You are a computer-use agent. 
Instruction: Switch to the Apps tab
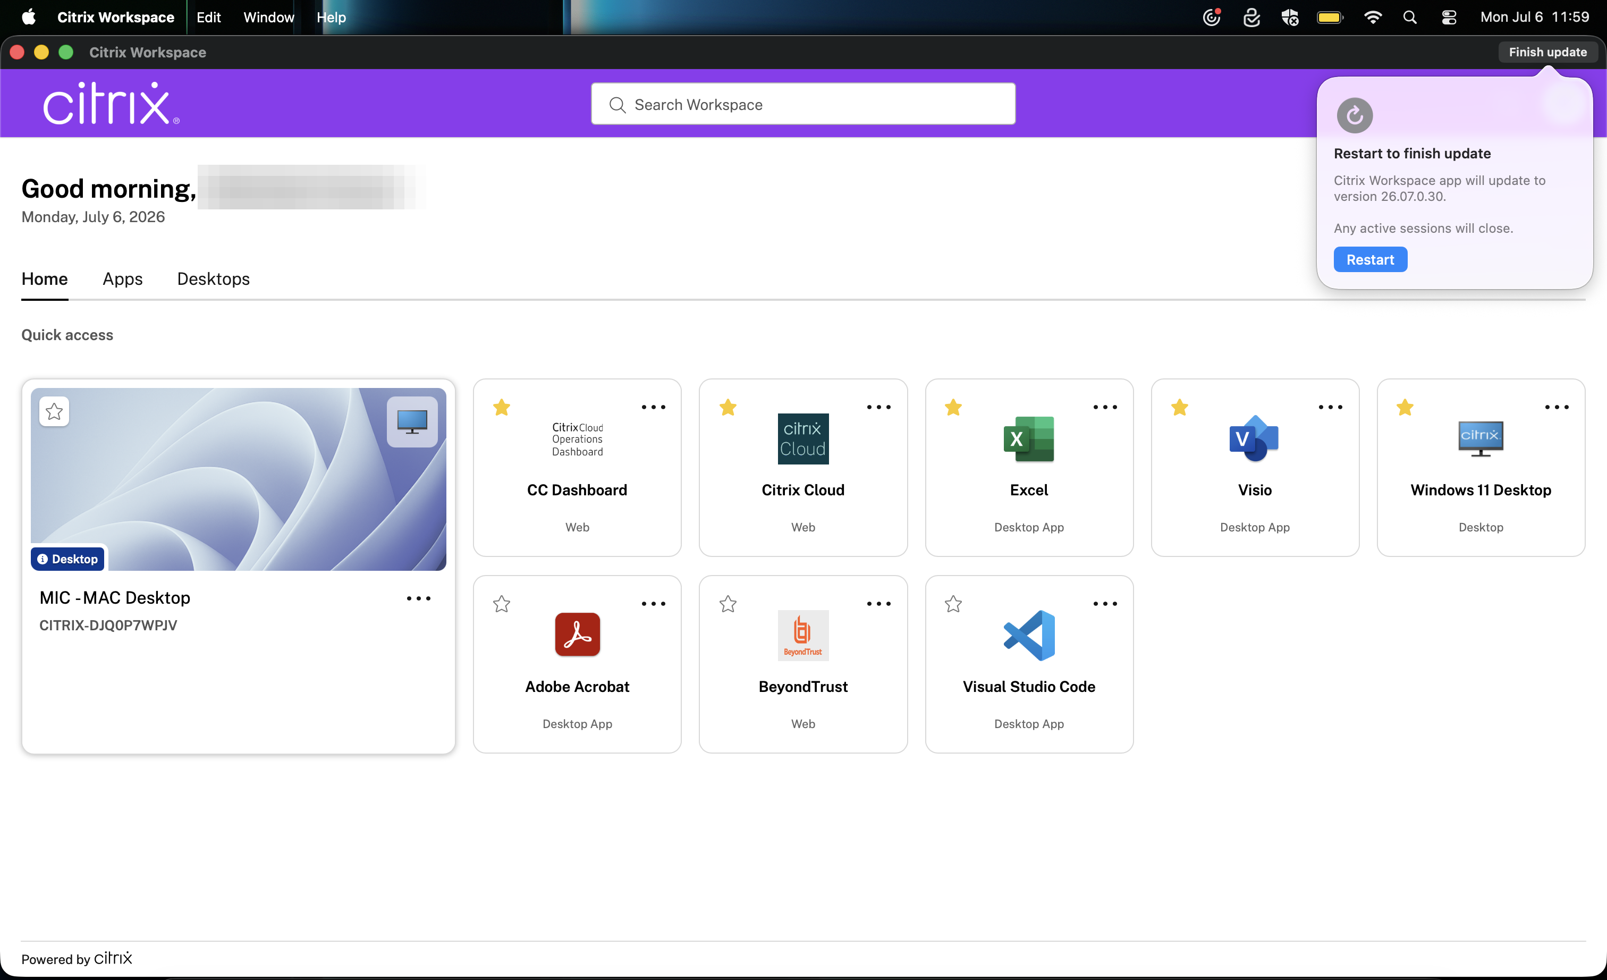[123, 279]
